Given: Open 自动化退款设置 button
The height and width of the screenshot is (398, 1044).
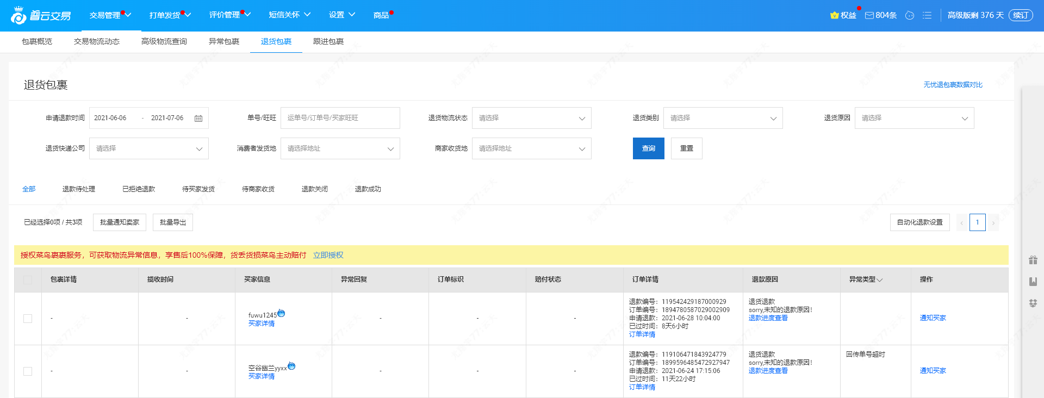Looking at the screenshot, I should click(920, 222).
